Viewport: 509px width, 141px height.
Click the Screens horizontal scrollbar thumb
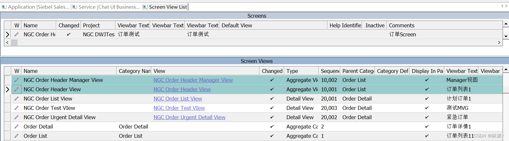[14, 42]
